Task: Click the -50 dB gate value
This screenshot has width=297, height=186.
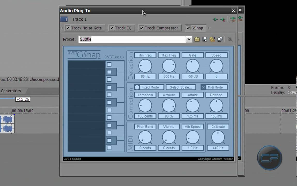Action: point(192,76)
